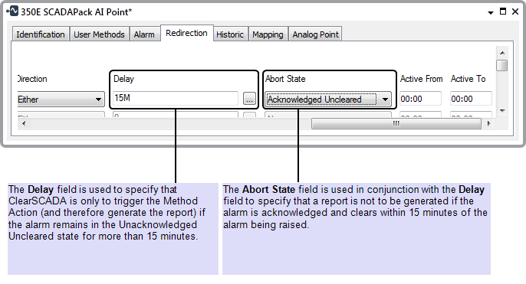Maximize the 350E SCADAPack AI Point window

(503, 11)
